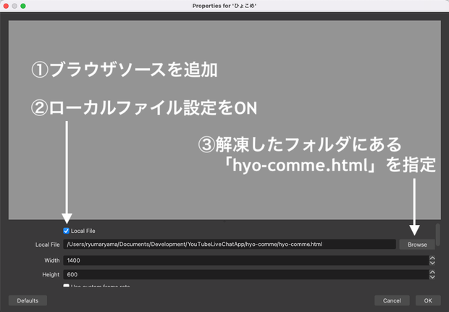Click the 'Properties for ひょこめ' title bar
The image size is (449, 312).
coord(224,6)
